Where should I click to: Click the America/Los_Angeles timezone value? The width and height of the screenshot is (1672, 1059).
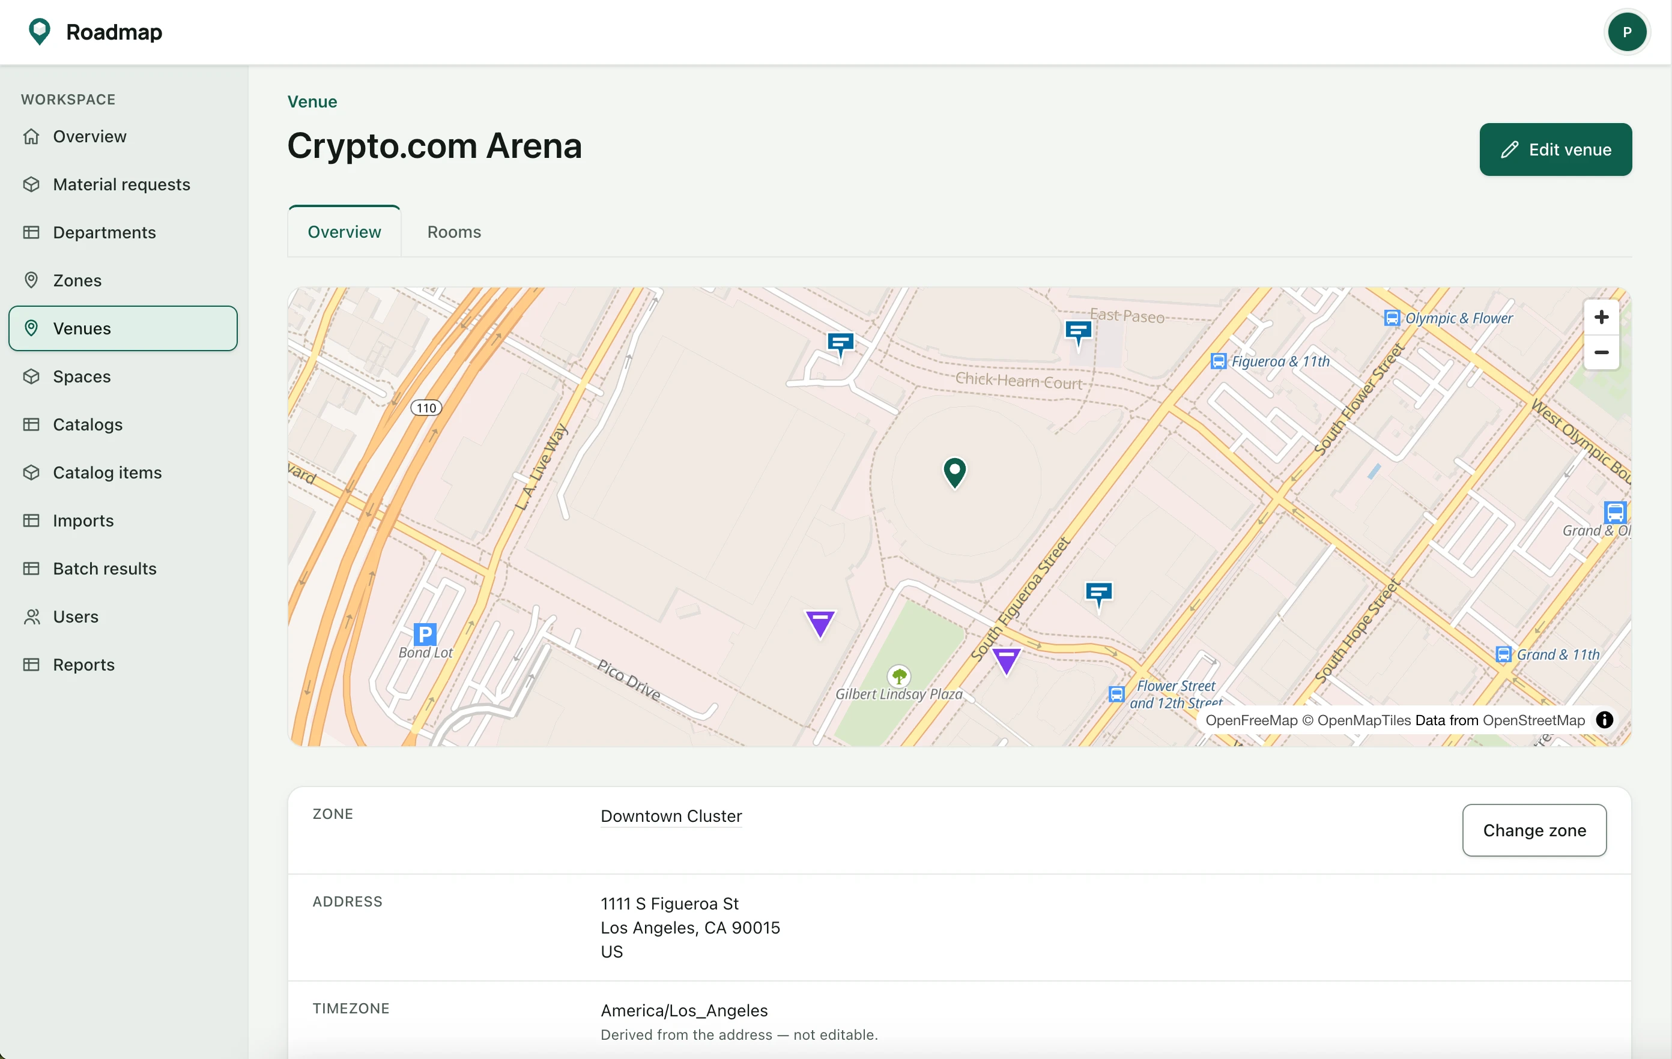[x=684, y=1010]
